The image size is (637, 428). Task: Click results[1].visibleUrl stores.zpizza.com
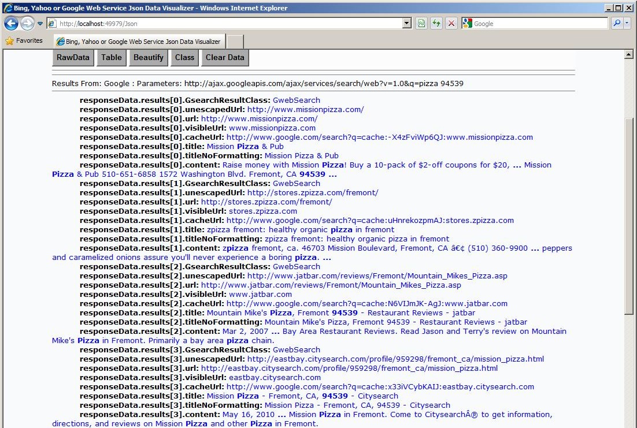263,211
